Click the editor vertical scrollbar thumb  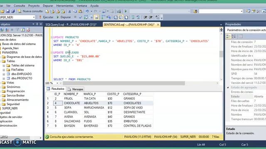tap(221, 54)
